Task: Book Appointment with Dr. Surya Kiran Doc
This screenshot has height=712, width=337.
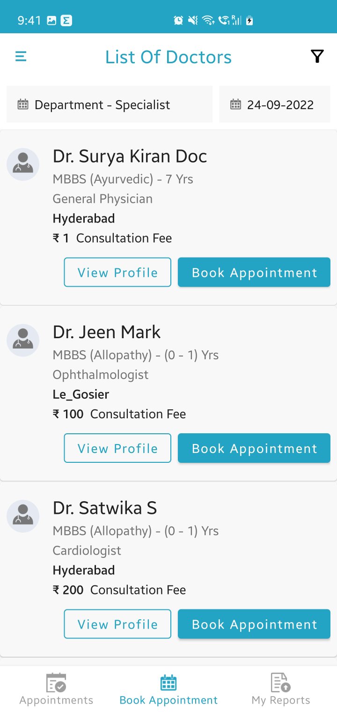Action: coord(254,272)
